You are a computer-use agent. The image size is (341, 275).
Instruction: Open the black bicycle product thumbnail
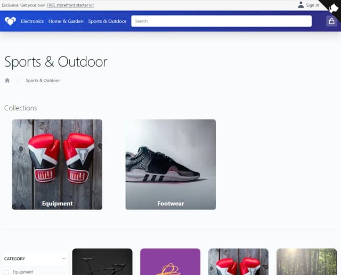(x=102, y=262)
